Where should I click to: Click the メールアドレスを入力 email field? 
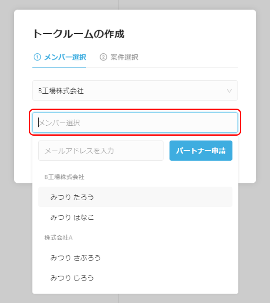pos(101,151)
